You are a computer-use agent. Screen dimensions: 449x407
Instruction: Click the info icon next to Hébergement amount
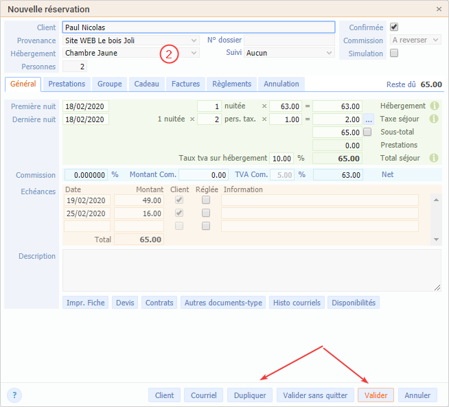(434, 106)
